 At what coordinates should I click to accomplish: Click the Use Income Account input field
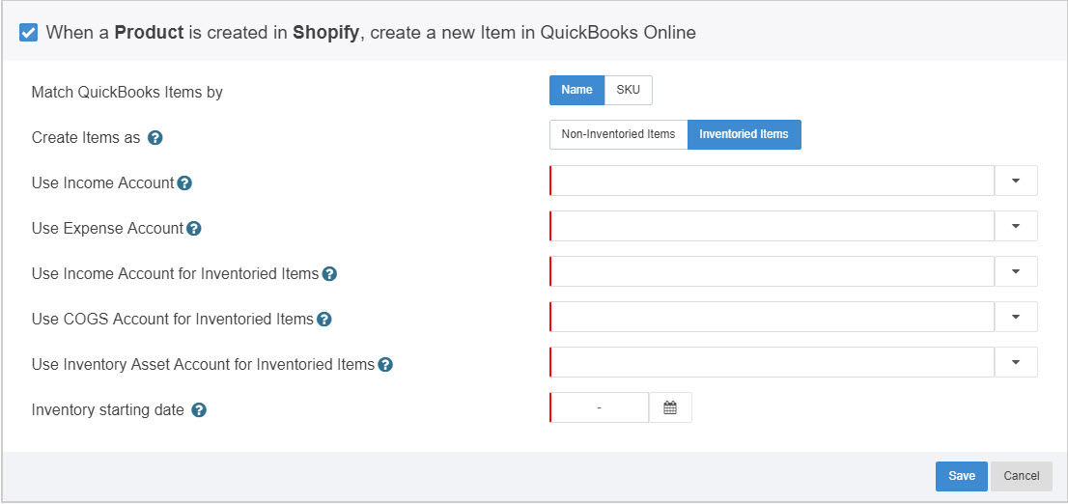pyautogui.click(x=772, y=181)
